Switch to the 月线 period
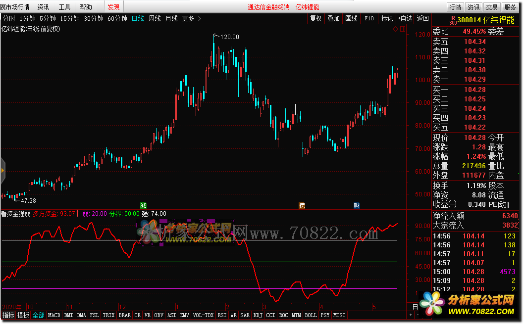This screenshot has height=324, width=524. click(x=171, y=18)
